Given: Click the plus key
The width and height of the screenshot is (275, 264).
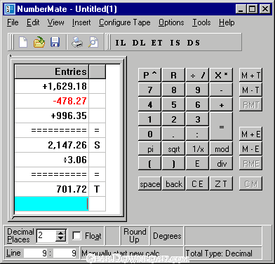Looking at the screenshot, I should point(221,104).
